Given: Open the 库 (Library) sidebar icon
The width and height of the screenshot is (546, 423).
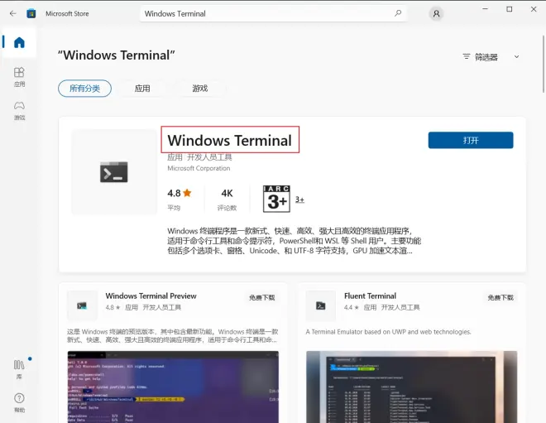Looking at the screenshot, I should [x=19, y=369].
